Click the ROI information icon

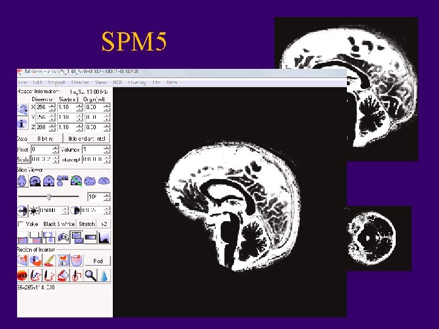point(35,261)
